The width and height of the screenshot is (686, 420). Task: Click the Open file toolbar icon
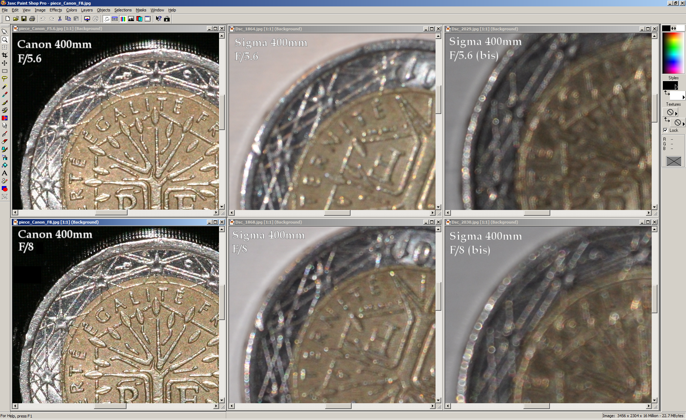point(16,19)
